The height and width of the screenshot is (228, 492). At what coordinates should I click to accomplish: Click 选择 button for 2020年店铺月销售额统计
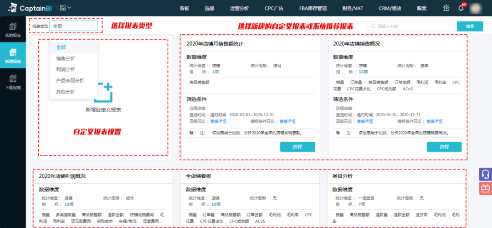coord(297,147)
